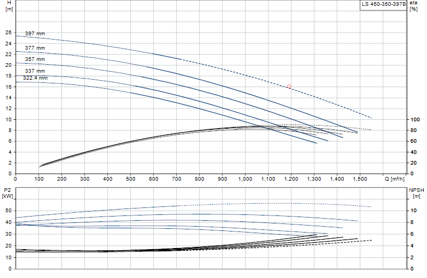Click the 1,100 flow axis tick
This screenshot has height=278, width=427.
coord(268,179)
